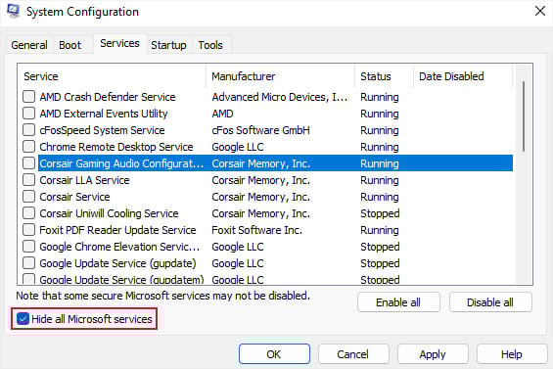
Task: Toggle Corsair Gaming Audio Configuration checkbox
Action: (x=29, y=163)
